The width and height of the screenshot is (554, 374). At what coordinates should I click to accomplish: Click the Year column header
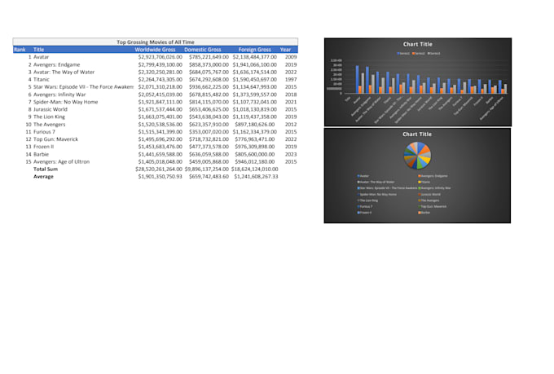coord(285,50)
